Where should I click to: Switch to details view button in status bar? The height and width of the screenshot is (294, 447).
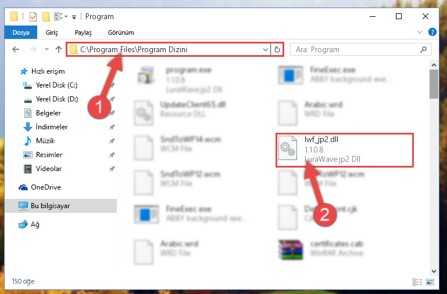417,282
